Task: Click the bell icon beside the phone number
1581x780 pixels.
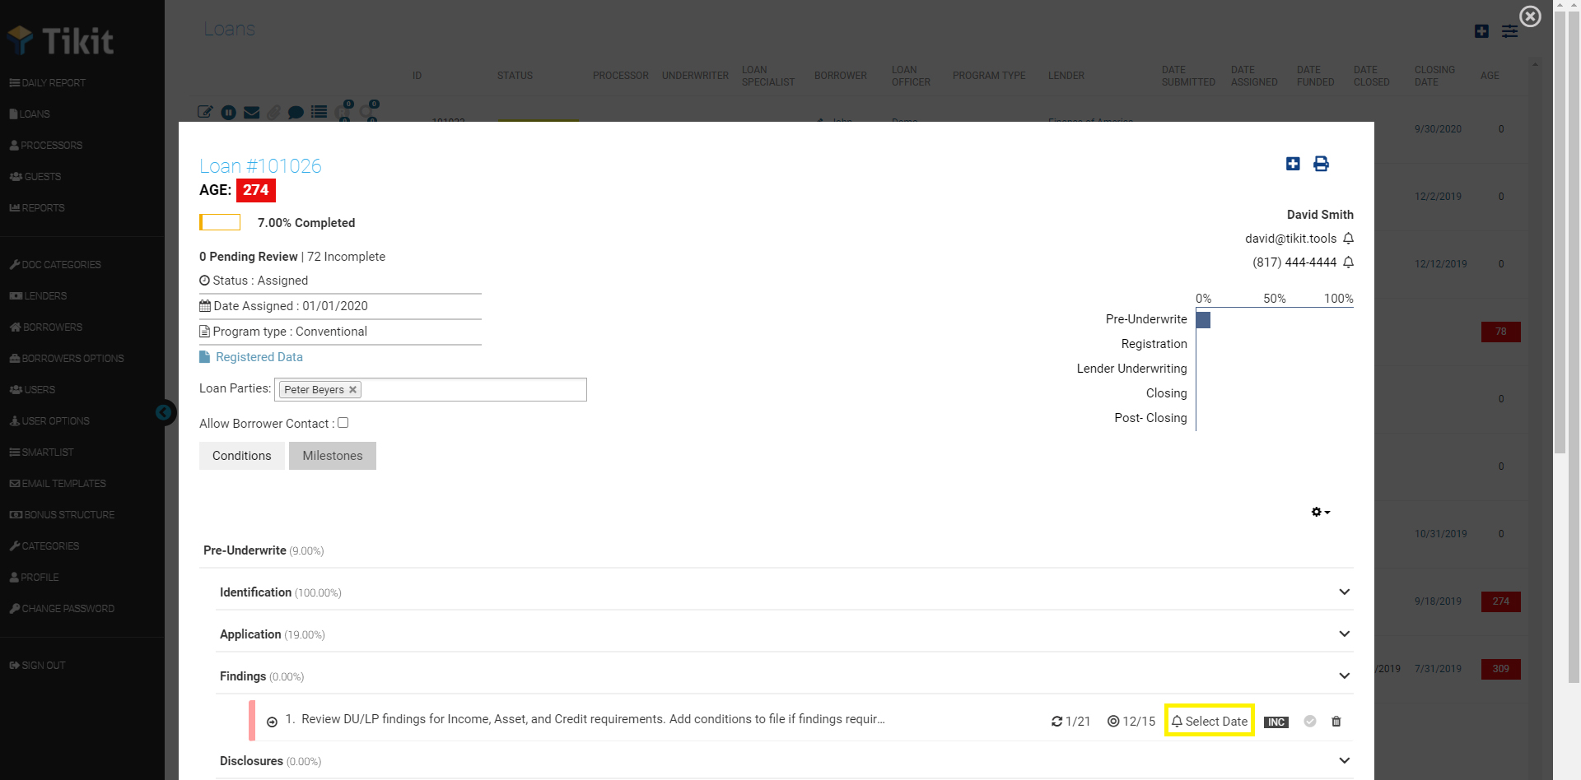Action: 1348,262
